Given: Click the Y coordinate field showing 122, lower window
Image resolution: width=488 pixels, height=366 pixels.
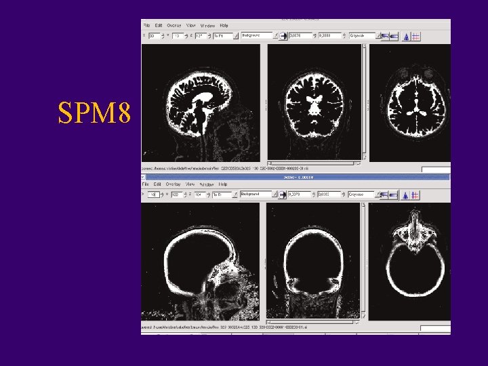Looking at the screenshot, I should [x=177, y=195].
